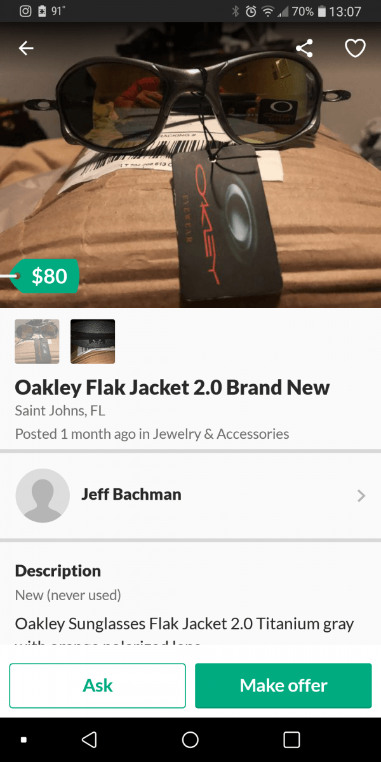Favorite the listing with heart icon
The image size is (381, 762).
click(x=355, y=48)
